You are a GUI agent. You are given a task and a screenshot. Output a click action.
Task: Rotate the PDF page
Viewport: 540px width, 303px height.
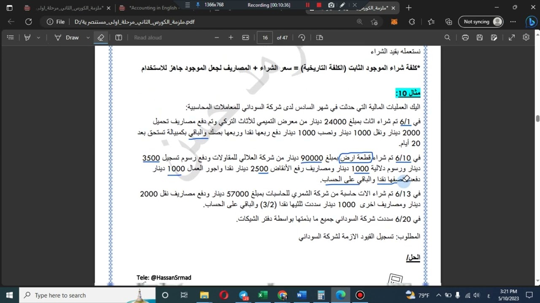coord(302,37)
